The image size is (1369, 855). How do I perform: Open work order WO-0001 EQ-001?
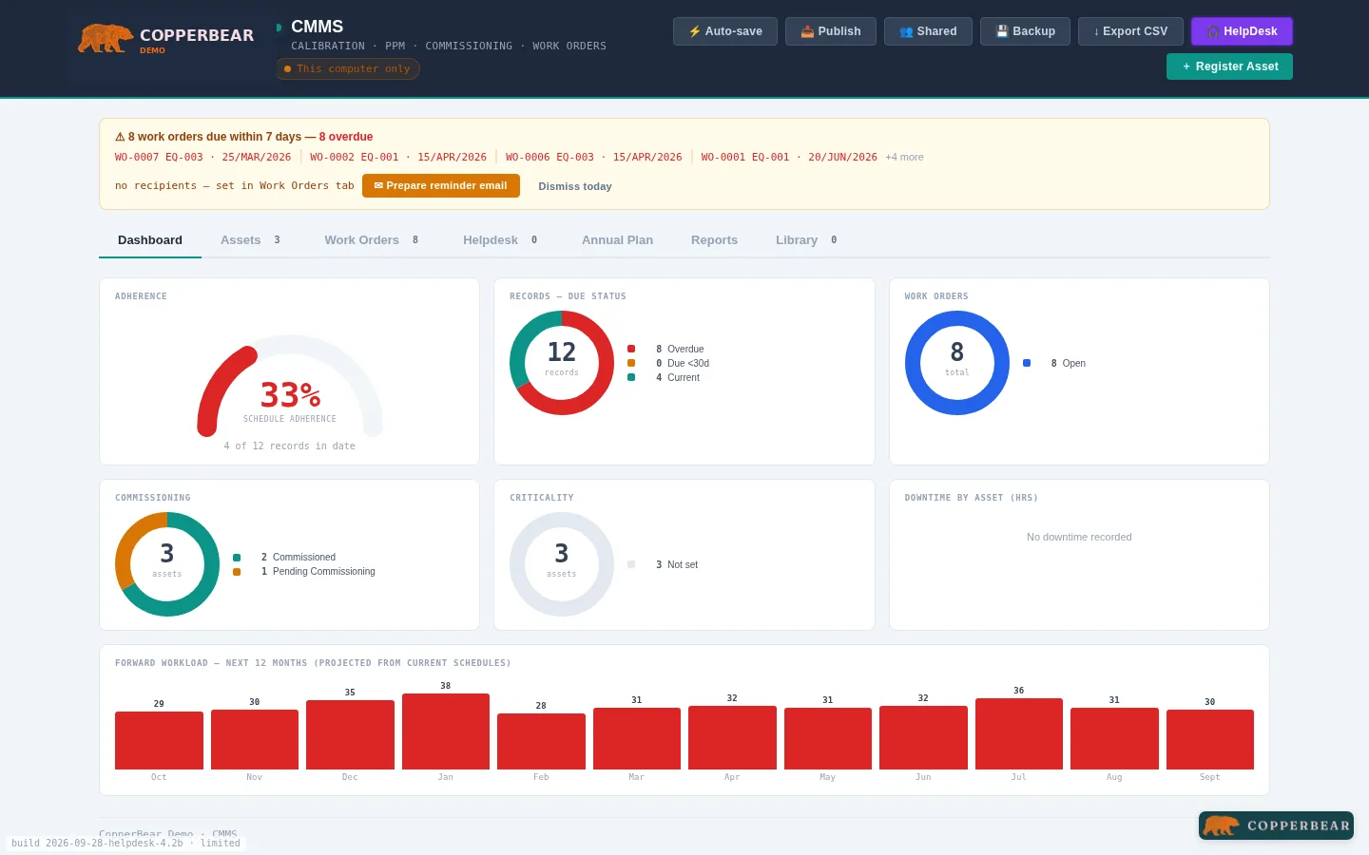pyautogui.click(x=789, y=157)
